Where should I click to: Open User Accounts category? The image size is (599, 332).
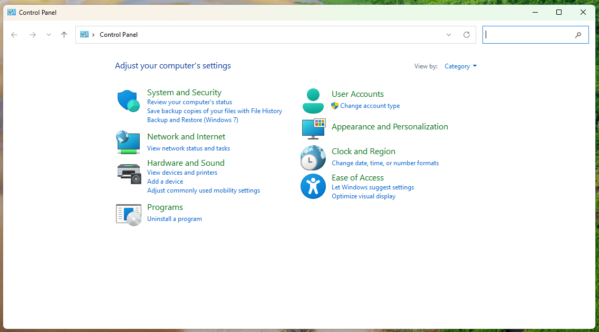click(358, 94)
